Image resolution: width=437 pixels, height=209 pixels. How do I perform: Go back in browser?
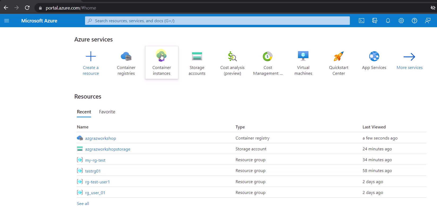coord(6,8)
